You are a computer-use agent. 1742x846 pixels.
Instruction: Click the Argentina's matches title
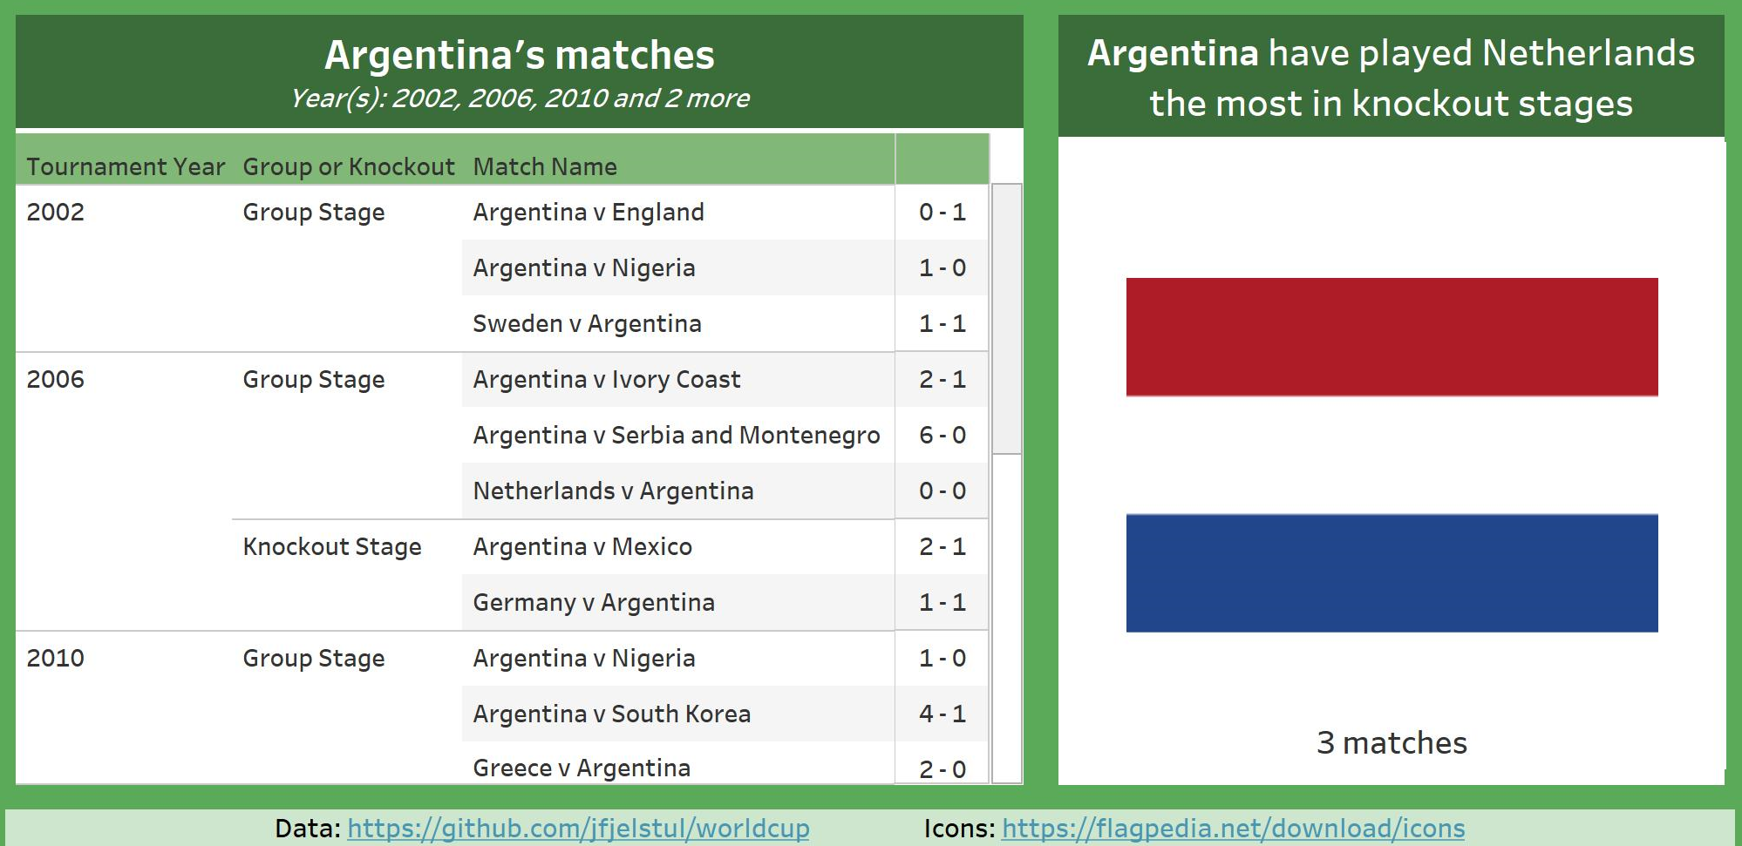tap(520, 55)
